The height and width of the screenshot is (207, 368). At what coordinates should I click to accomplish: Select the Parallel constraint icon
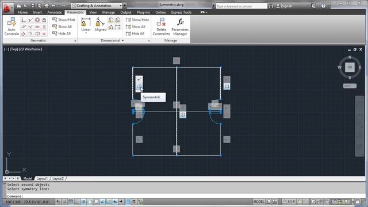24,27
